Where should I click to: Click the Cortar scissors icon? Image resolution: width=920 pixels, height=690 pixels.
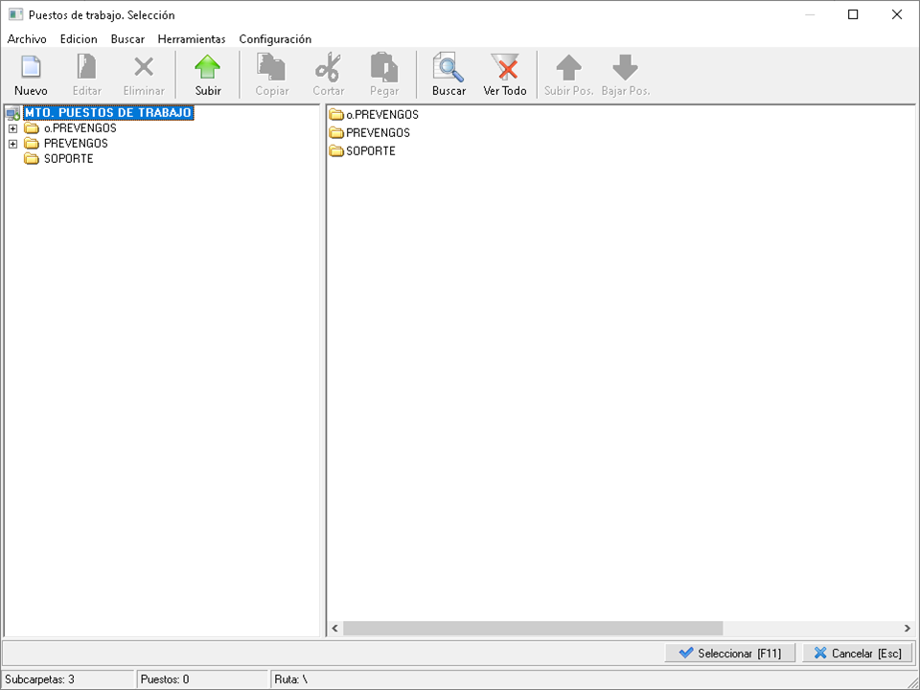point(328,69)
